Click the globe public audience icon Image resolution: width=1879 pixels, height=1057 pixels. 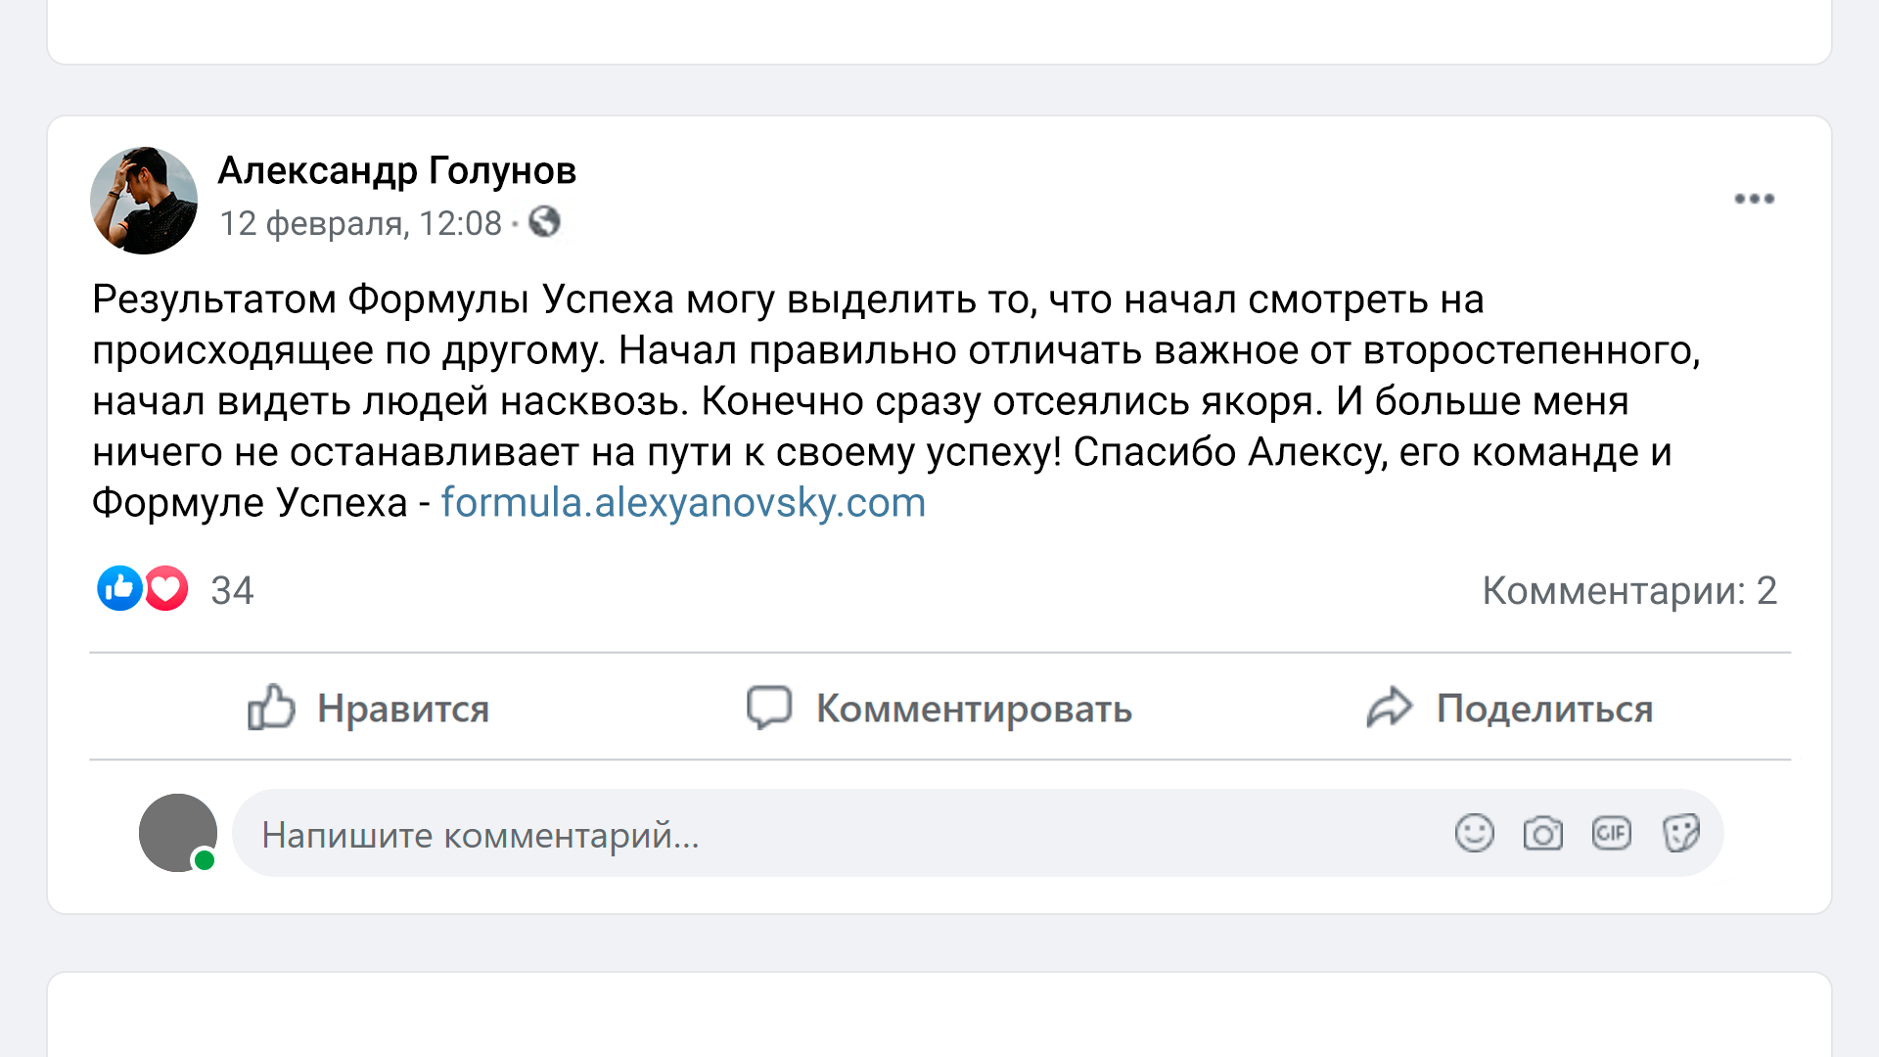click(x=545, y=223)
